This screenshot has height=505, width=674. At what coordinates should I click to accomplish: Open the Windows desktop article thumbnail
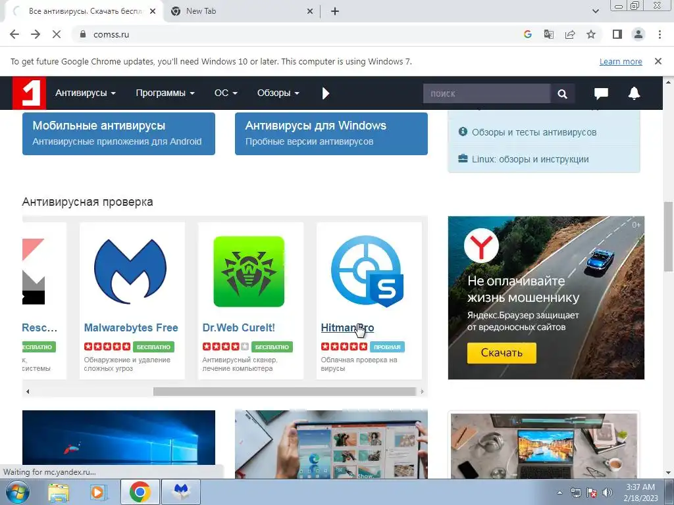click(x=118, y=437)
